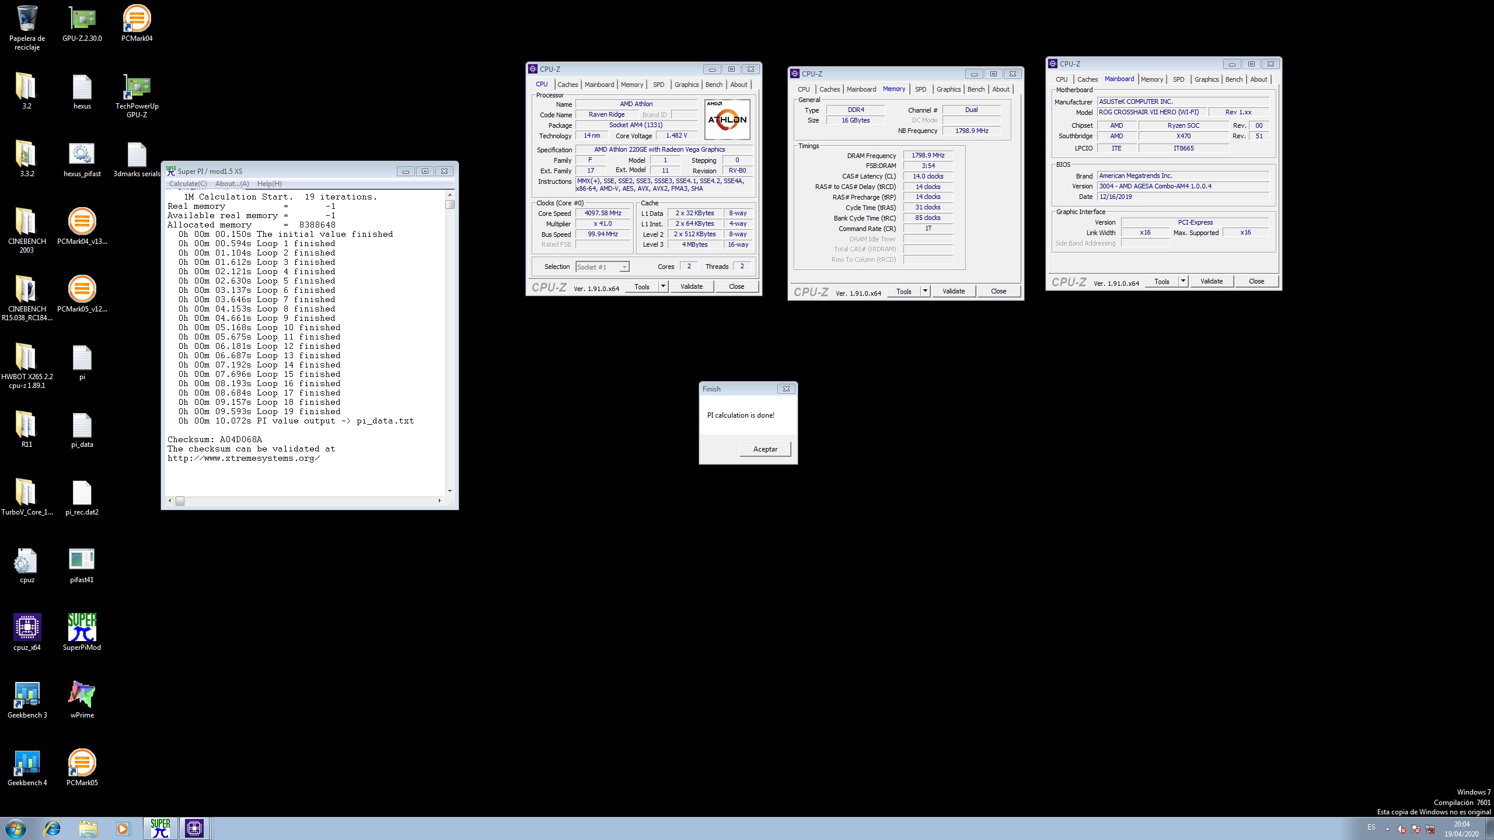Image resolution: width=1494 pixels, height=840 pixels.
Task: Open Bench tab in first CPU-Z window
Action: pos(714,85)
